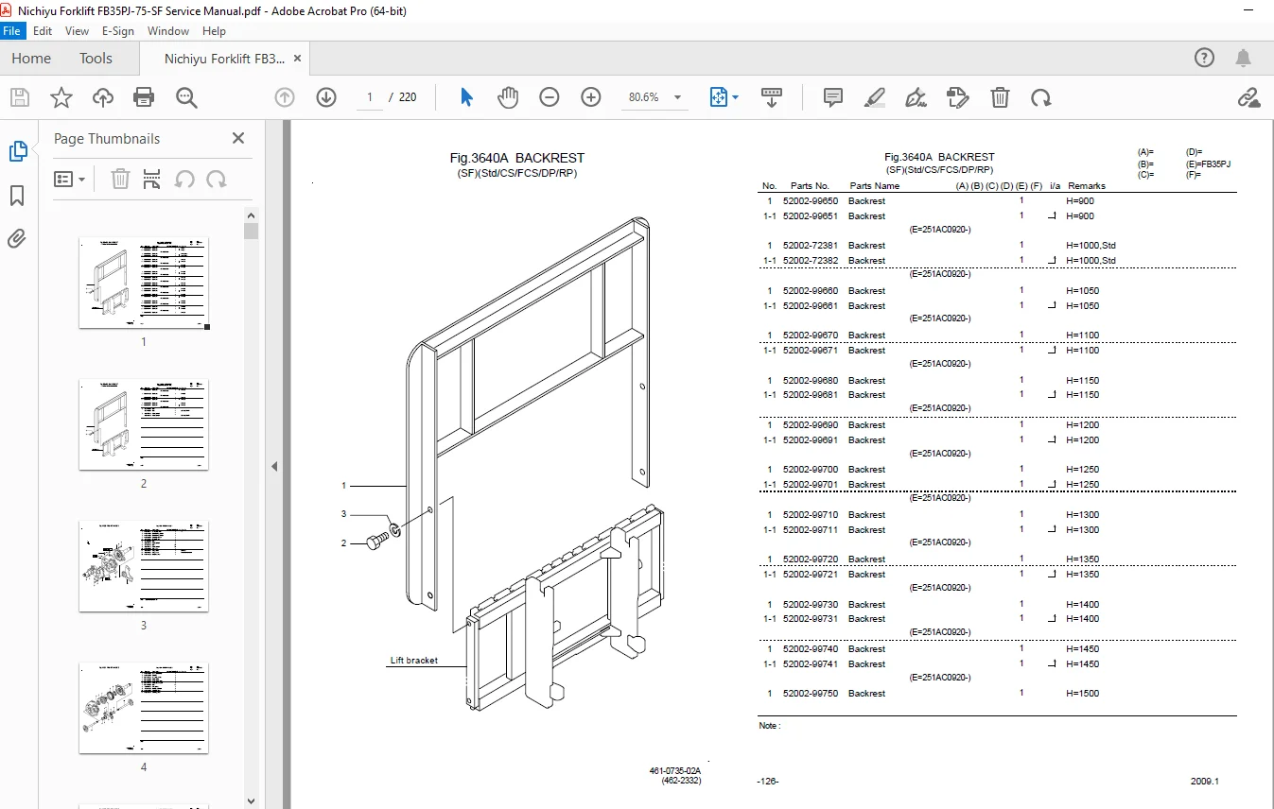This screenshot has height=809, width=1274.
Task: Rotate the page clockwise
Action: tap(1041, 97)
